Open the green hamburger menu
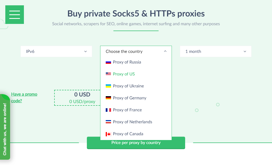The height and width of the screenshot is (165, 272). tap(15, 15)
